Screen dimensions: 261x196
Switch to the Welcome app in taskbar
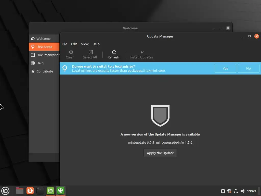(x=50, y=191)
